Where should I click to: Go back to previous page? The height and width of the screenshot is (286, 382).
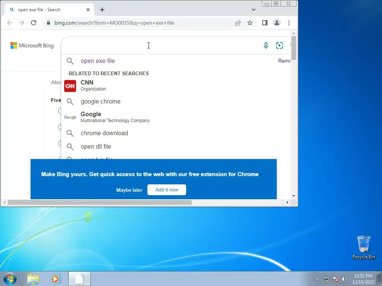pyautogui.click(x=10, y=23)
